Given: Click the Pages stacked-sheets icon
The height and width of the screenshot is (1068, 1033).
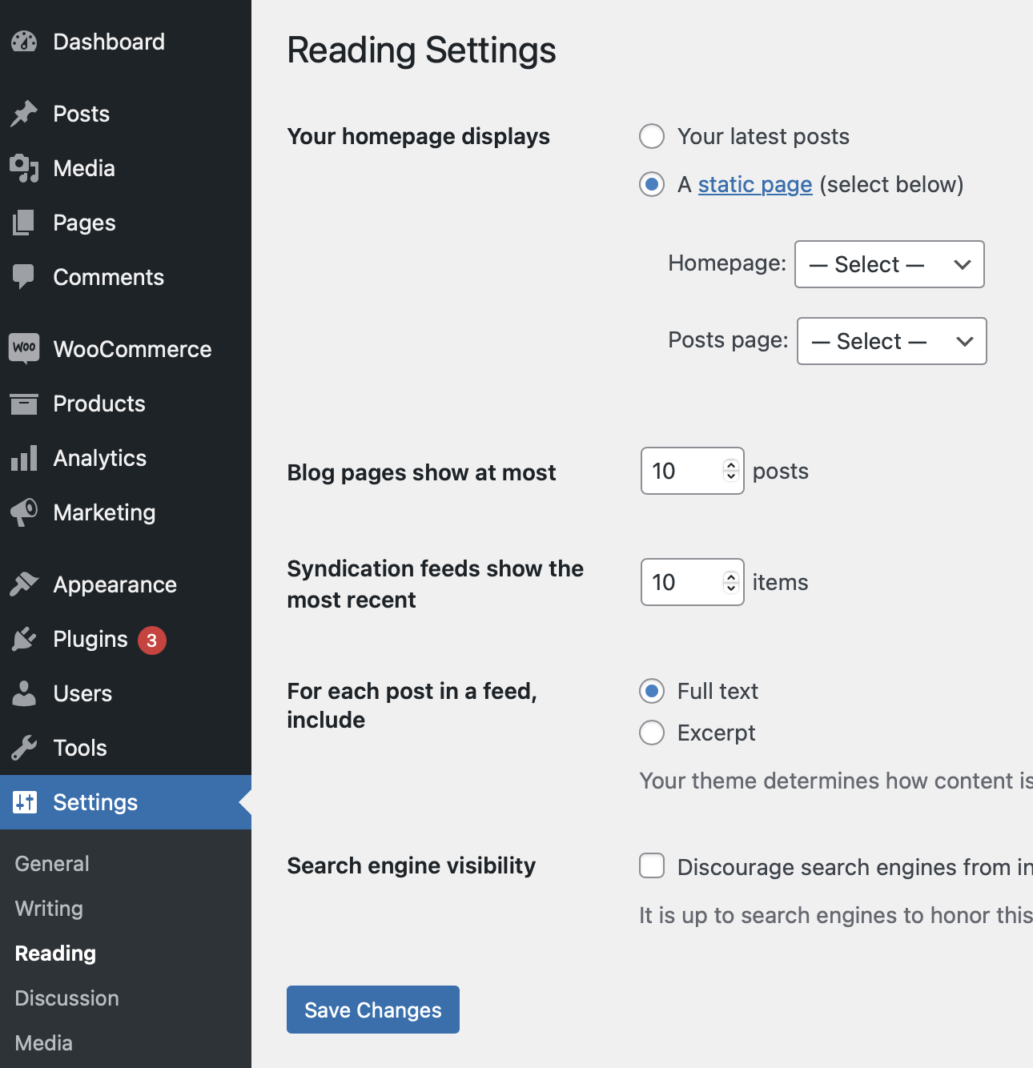Looking at the screenshot, I should pos(24,223).
